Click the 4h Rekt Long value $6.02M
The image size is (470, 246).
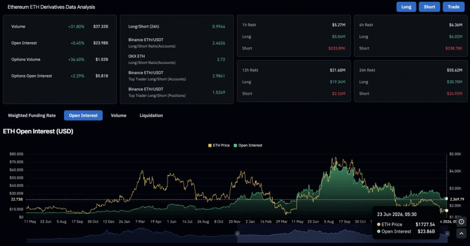pyautogui.click(x=456, y=36)
